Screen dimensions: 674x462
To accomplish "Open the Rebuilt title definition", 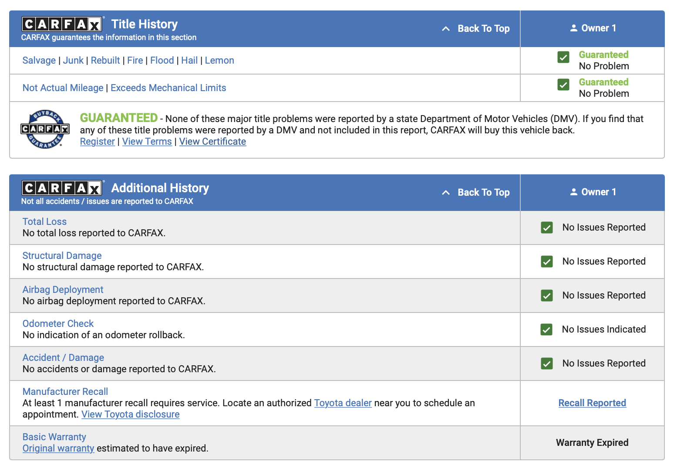I will click(x=105, y=61).
